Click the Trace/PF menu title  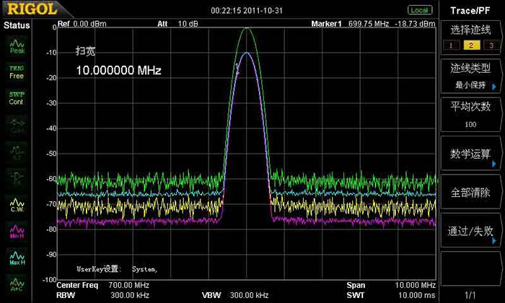pos(472,10)
